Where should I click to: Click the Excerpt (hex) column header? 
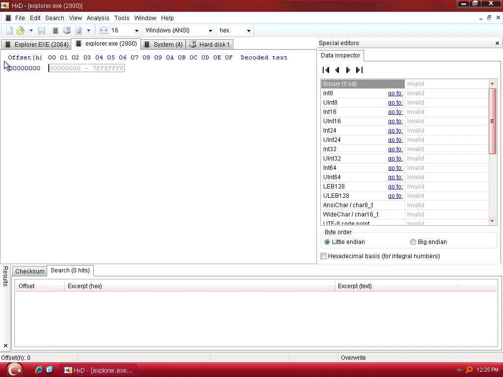point(199,286)
